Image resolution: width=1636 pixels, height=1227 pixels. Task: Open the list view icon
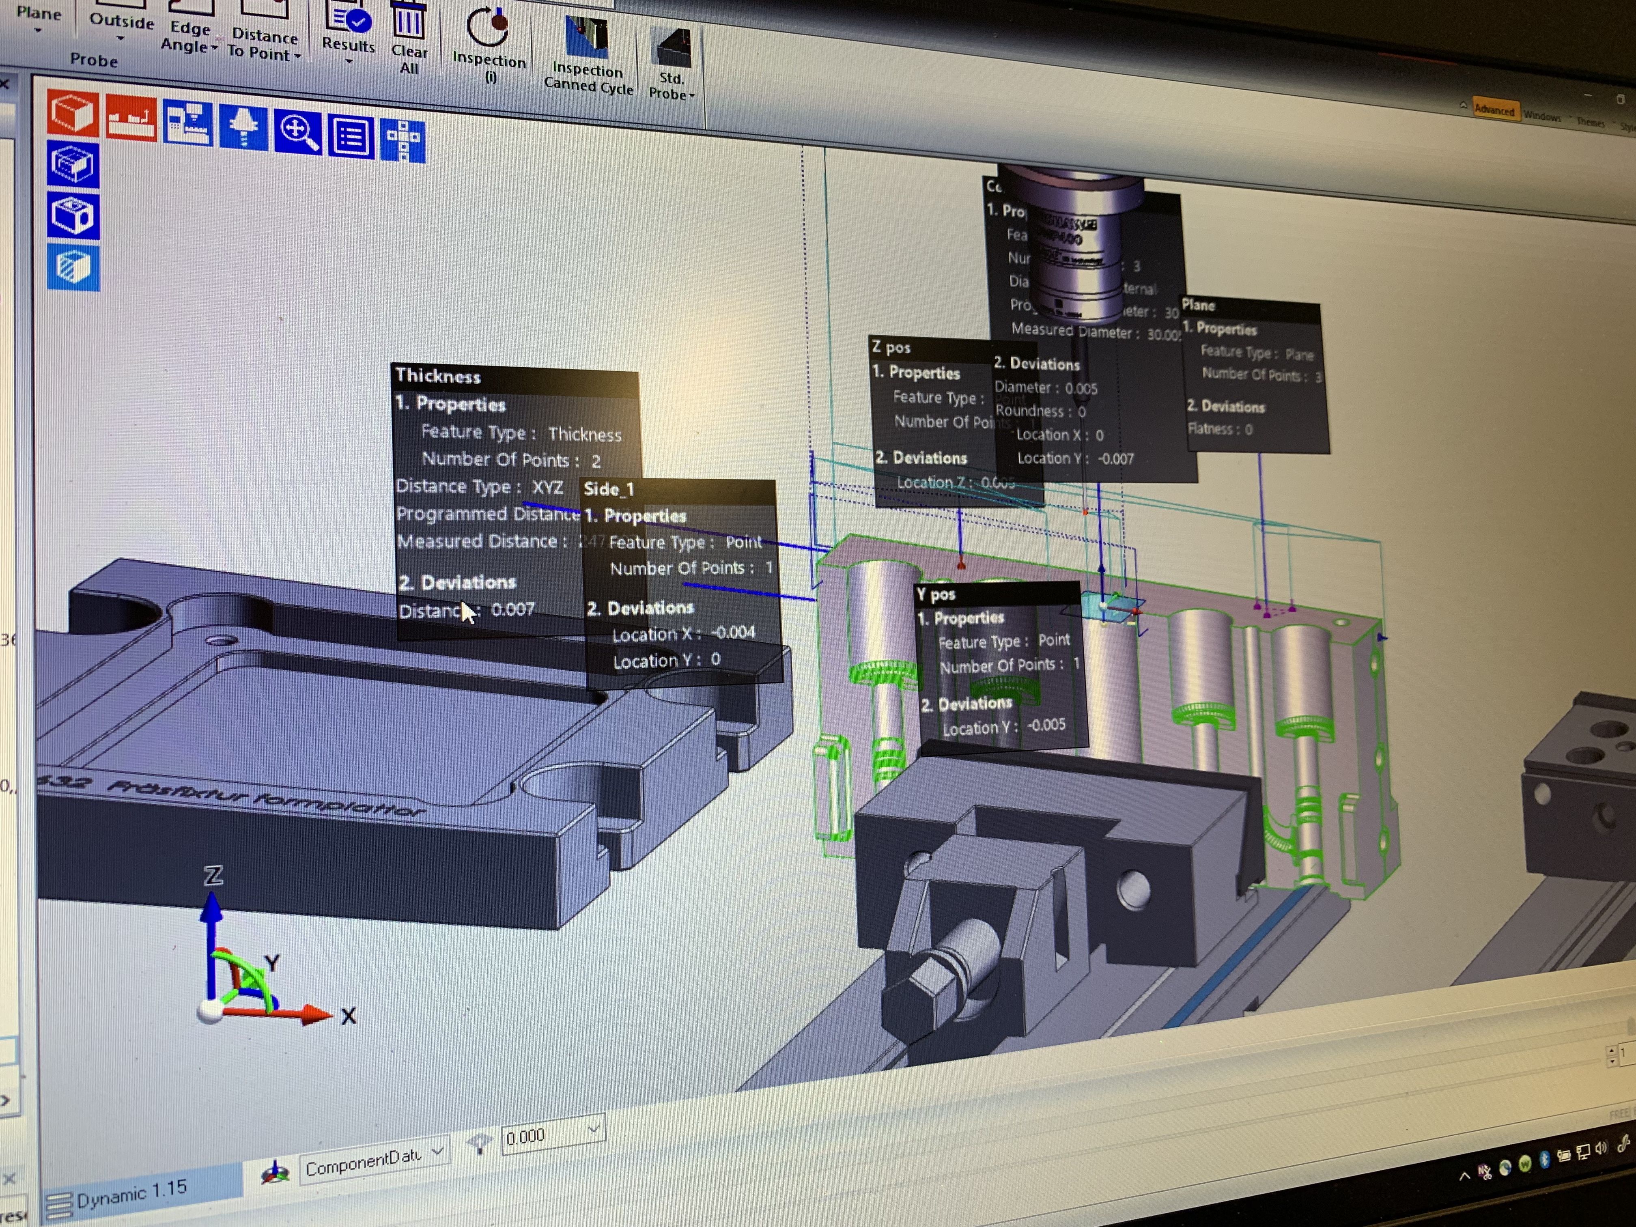click(x=351, y=136)
